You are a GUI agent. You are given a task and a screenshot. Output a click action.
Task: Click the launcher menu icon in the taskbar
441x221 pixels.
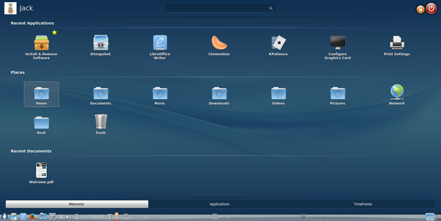(x=4, y=217)
